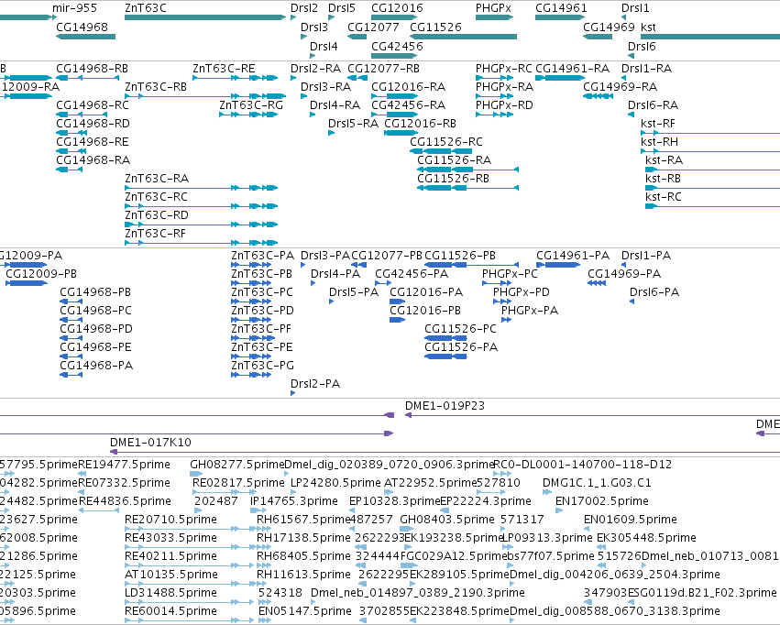Click protein CG12016-PB label
Screen dimensions: 780x625
[425, 311]
